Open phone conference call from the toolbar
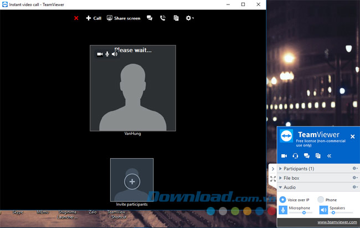Image resolution: width=360 pixels, height=228 pixels. point(163,18)
